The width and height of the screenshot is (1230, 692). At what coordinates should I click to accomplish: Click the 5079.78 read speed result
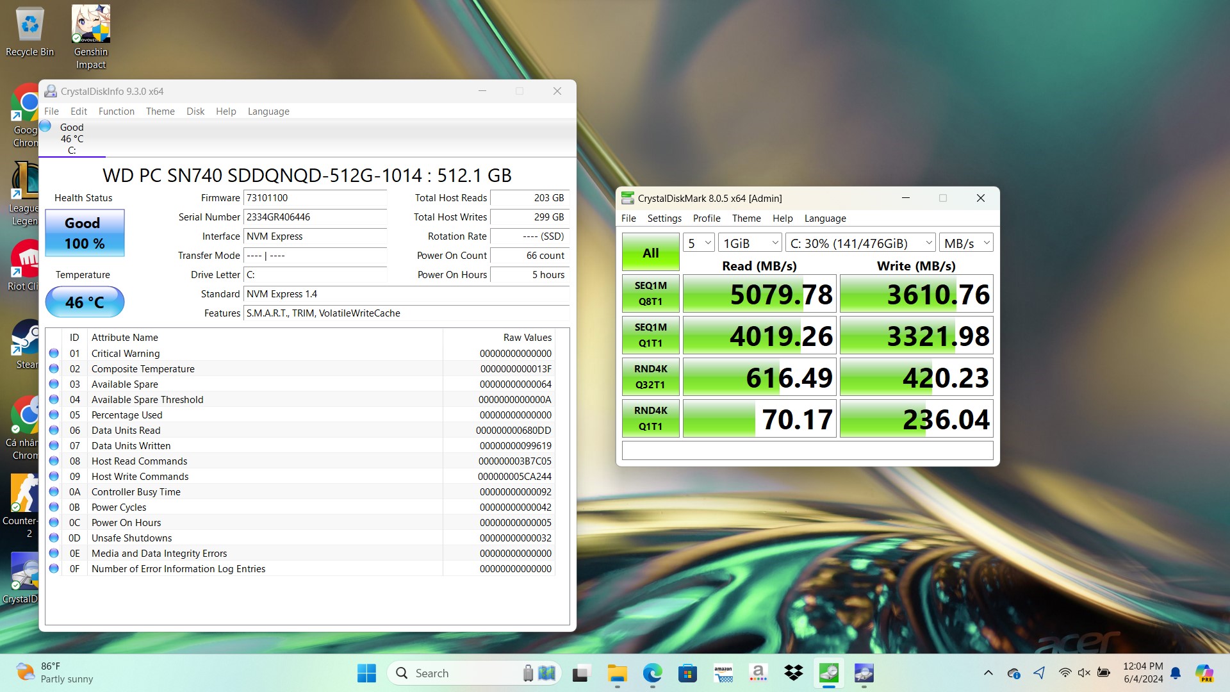point(760,293)
